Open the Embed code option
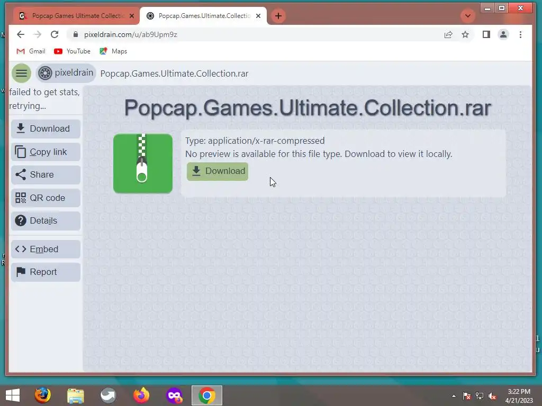542x406 pixels. (46, 250)
